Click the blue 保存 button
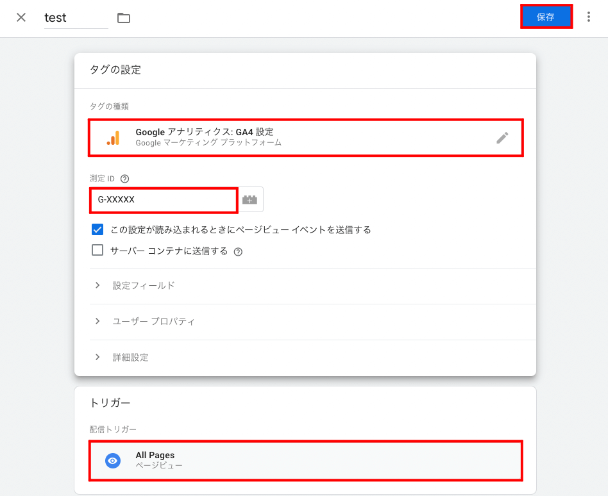608x496 pixels. pyautogui.click(x=546, y=17)
